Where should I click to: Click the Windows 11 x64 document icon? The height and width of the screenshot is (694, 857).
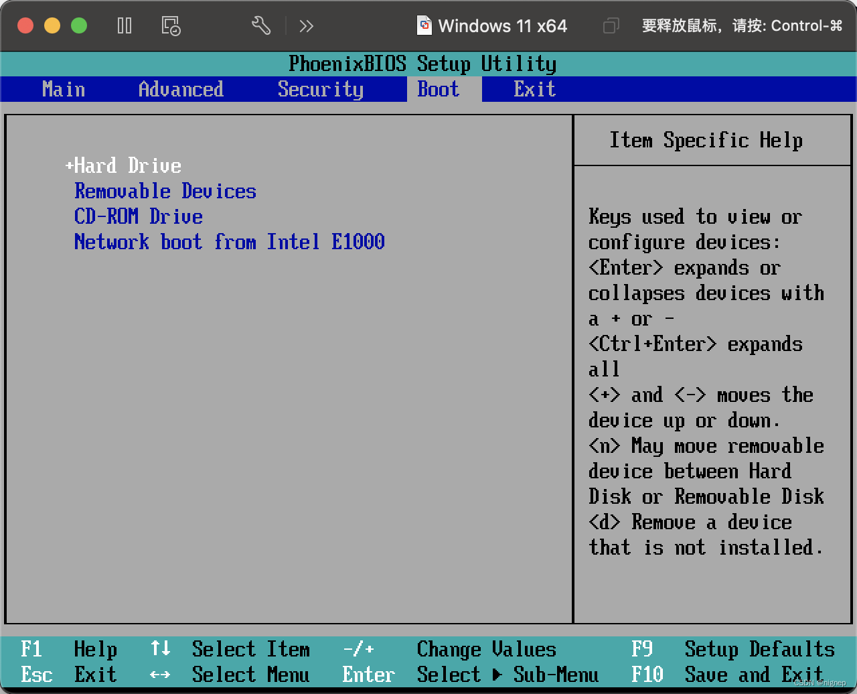(x=424, y=25)
